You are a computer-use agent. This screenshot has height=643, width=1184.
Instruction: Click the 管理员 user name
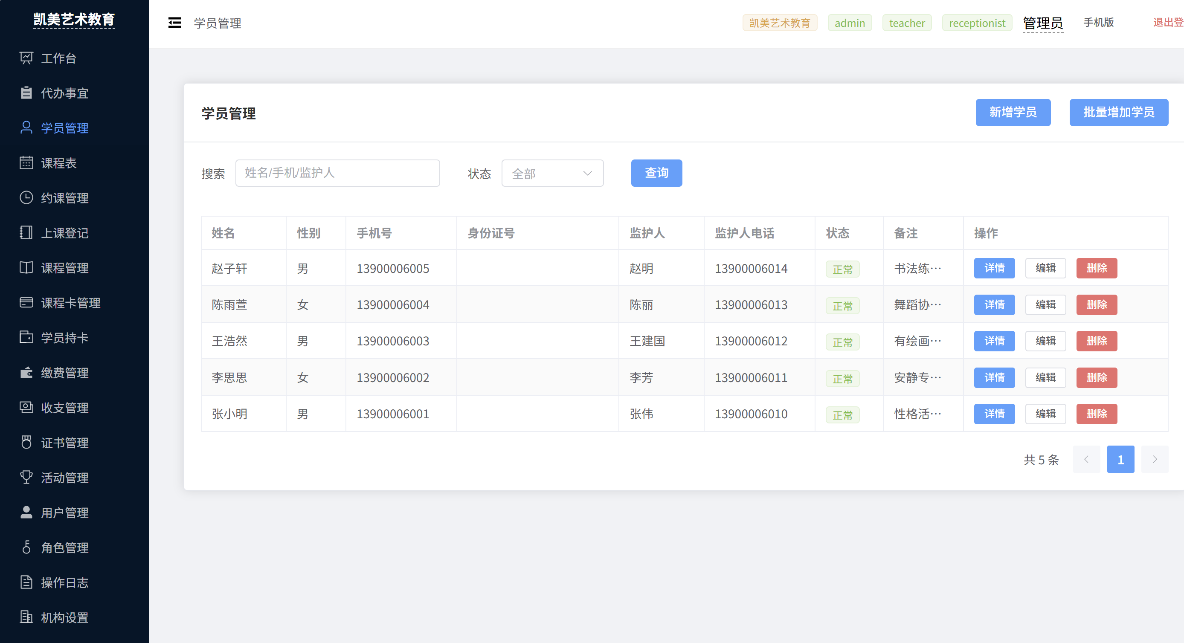coord(1043,23)
